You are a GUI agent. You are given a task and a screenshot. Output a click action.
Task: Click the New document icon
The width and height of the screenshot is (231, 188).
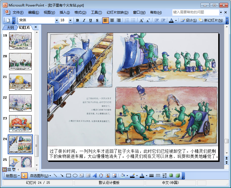(x=8, y=20)
